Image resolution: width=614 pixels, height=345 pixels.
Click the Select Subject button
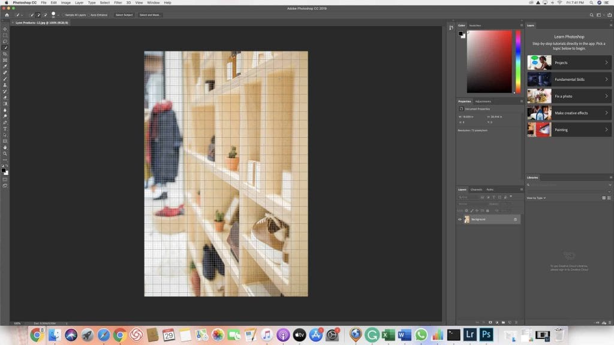point(124,16)
